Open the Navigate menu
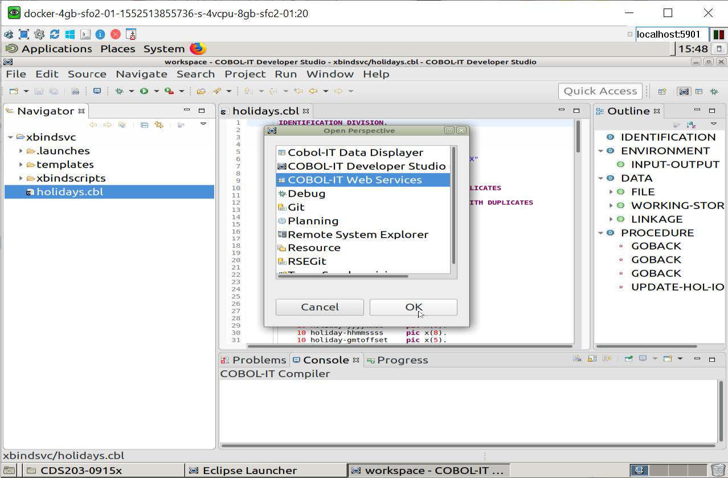The image size is (728, 478). (x=141, y=74)
